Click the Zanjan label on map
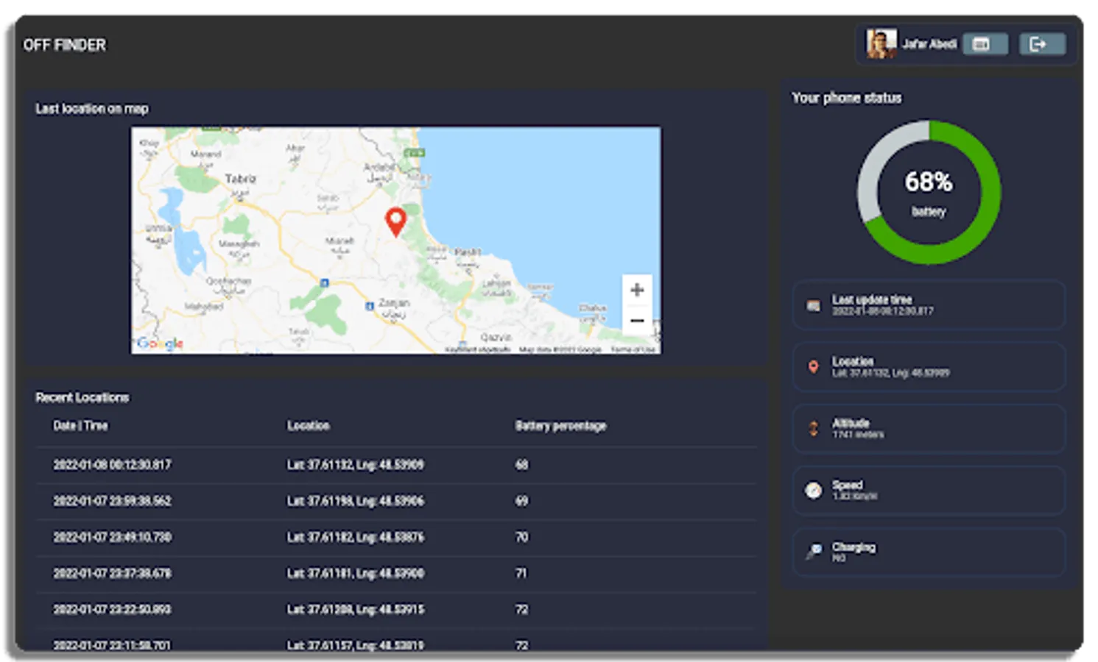Screen dimensions: 1098x662 coord(394,303)
